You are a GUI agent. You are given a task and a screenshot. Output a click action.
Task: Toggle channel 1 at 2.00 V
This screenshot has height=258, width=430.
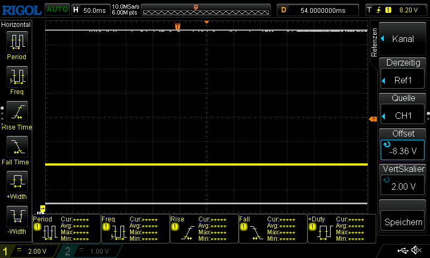tap(30, 251)
